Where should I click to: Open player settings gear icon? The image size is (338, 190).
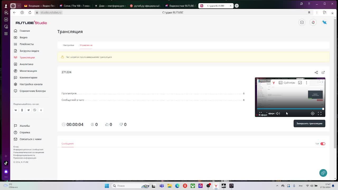tap(313, 113)
